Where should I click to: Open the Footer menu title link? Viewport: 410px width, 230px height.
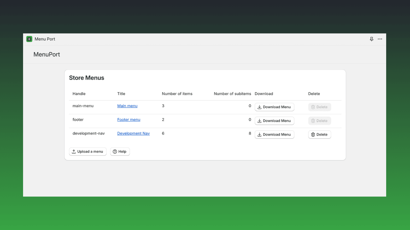point(129,120)
